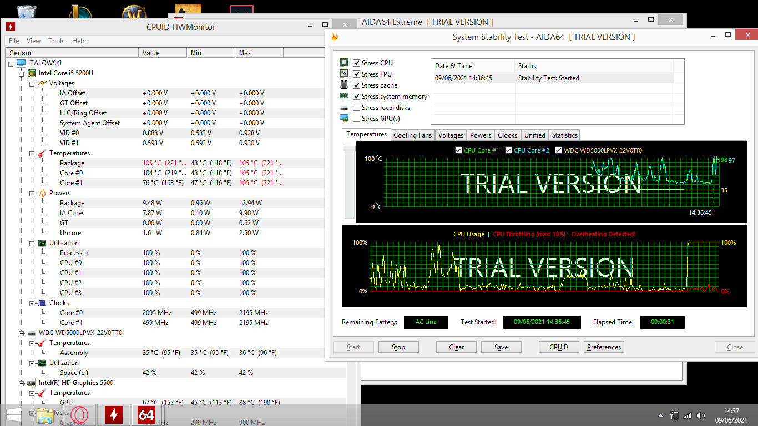Collapse the Clocks node above Core #0
The height and width of the screenshot is (426, 758).
pos(32,303)
